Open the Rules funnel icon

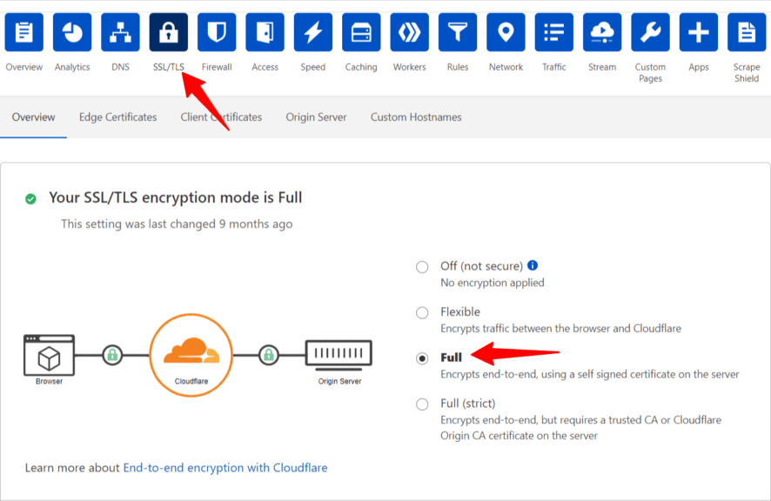click(458, 32)
